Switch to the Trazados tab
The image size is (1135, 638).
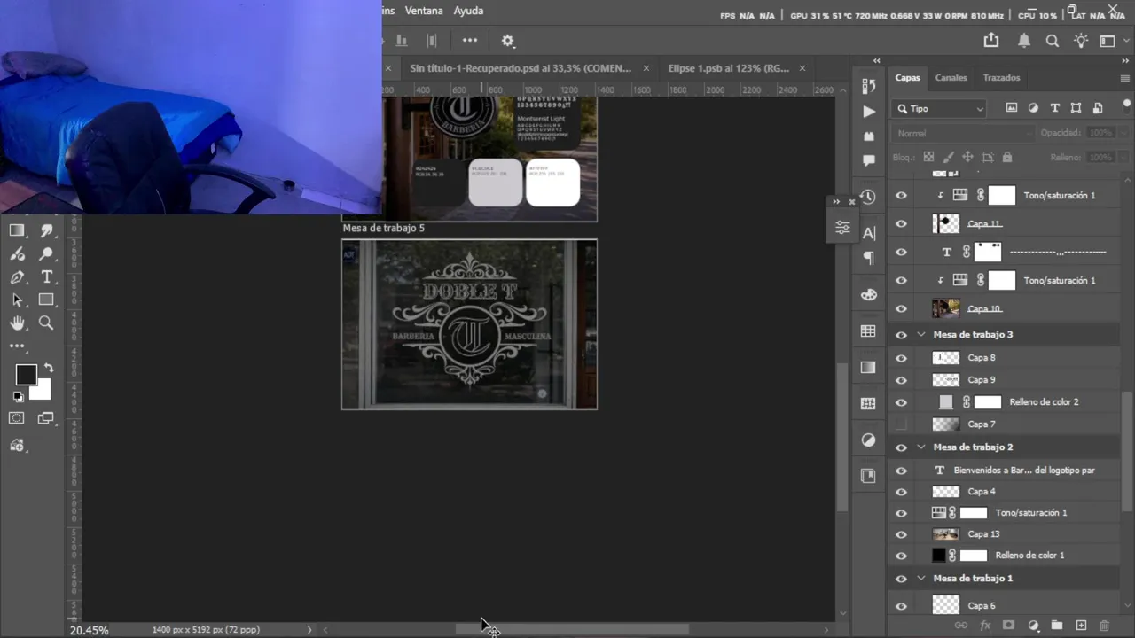1001,78
